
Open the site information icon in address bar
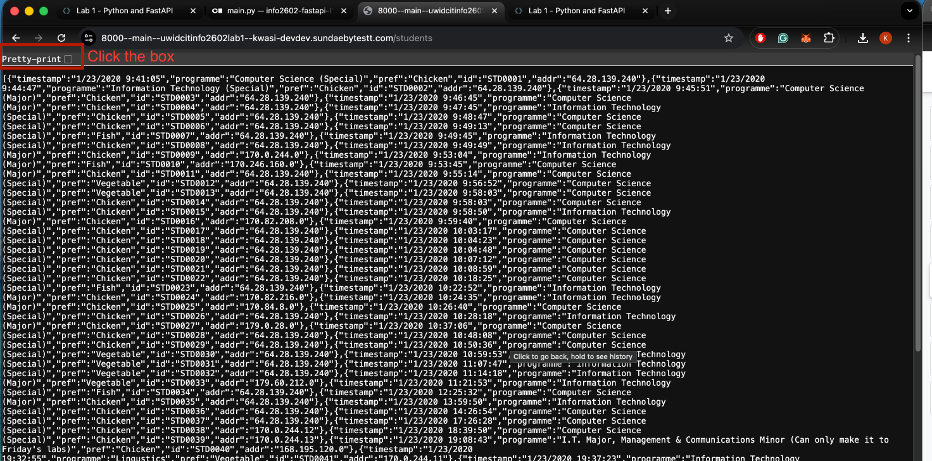tap(89, 38)
